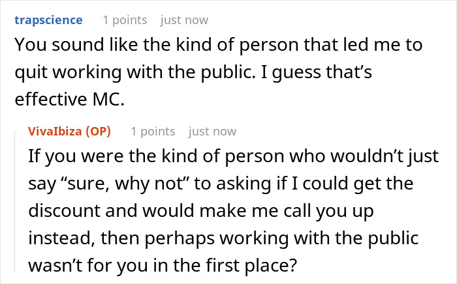457x284 pixels.
Task: Click 'just now' timestamp on trapscience's comment
Action: (180, 20)
